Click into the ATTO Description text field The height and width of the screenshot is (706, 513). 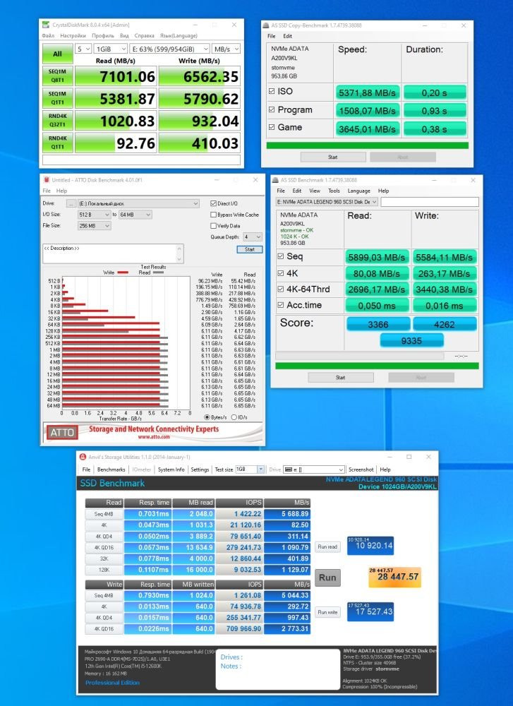[109, 253]
